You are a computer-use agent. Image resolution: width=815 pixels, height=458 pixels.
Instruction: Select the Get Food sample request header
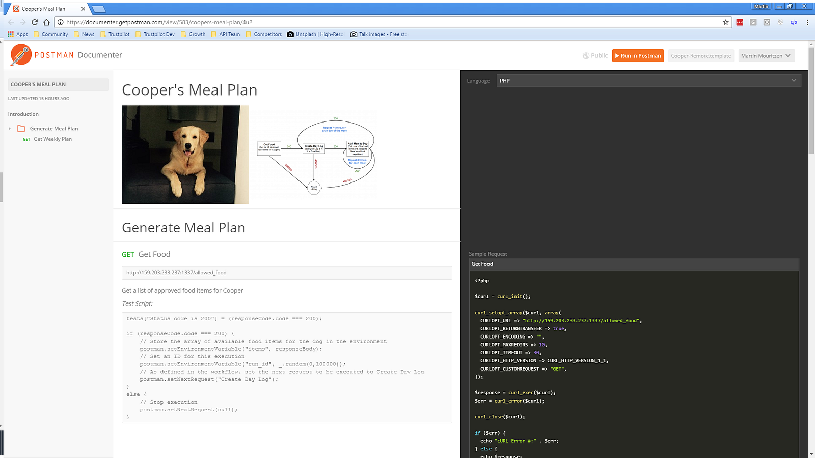(634, 264)
